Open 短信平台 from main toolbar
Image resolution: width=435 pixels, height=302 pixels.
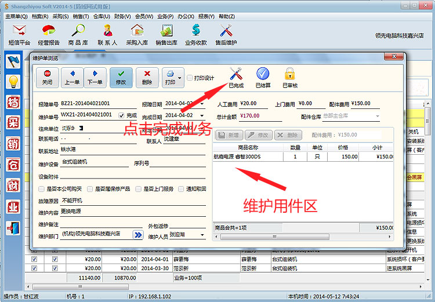[19, 34]
